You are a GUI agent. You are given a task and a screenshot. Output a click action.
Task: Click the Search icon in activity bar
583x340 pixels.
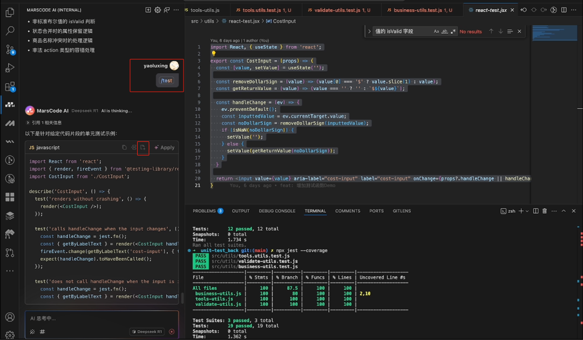click(x=10, y=31)
